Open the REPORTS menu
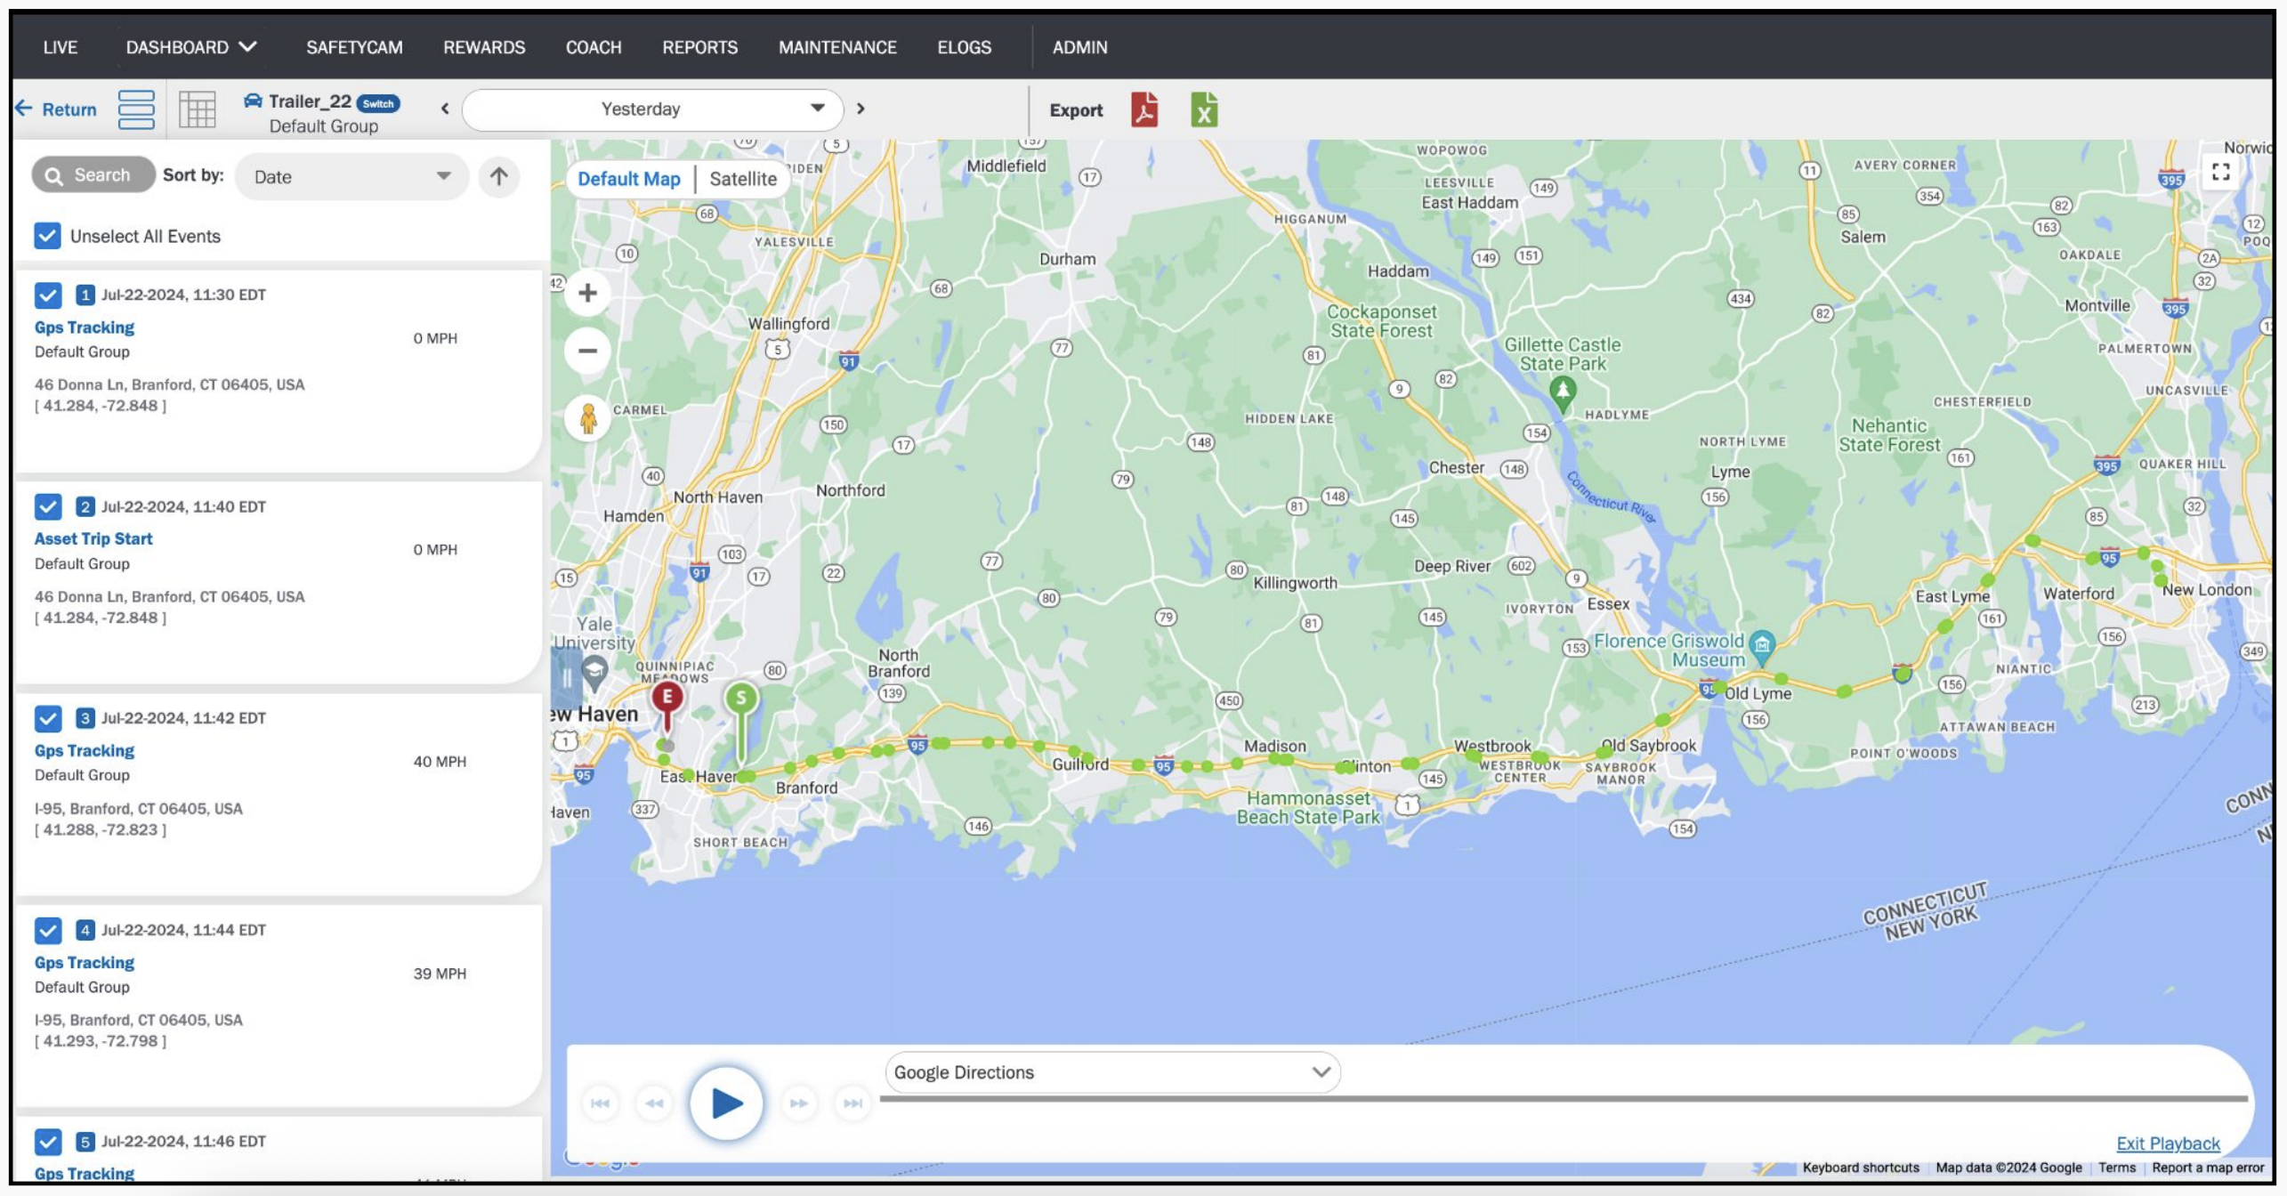Screen dimensions: 2287x1196 point(699,47)
